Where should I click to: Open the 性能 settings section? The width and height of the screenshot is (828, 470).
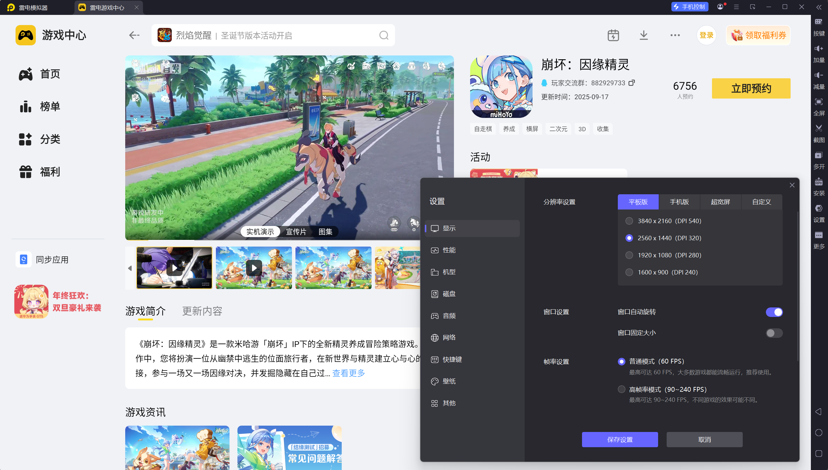(449, 250)
